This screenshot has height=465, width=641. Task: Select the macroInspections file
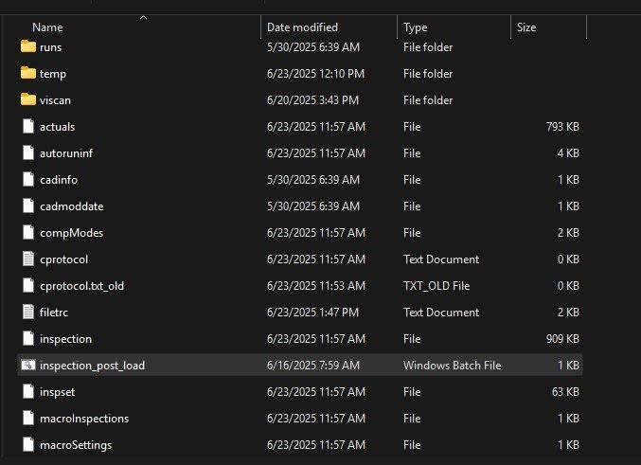84,419
